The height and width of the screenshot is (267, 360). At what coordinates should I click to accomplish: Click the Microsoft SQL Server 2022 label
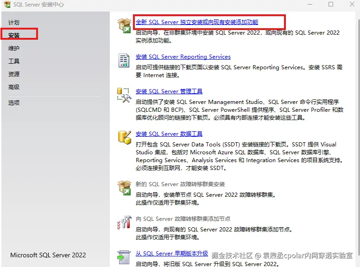(x=48, y=255)
